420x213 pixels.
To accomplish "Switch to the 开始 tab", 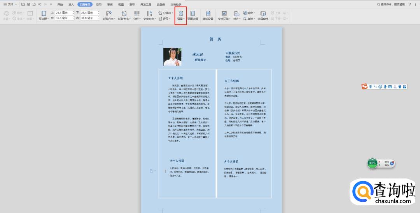I will tap(60, 5).
